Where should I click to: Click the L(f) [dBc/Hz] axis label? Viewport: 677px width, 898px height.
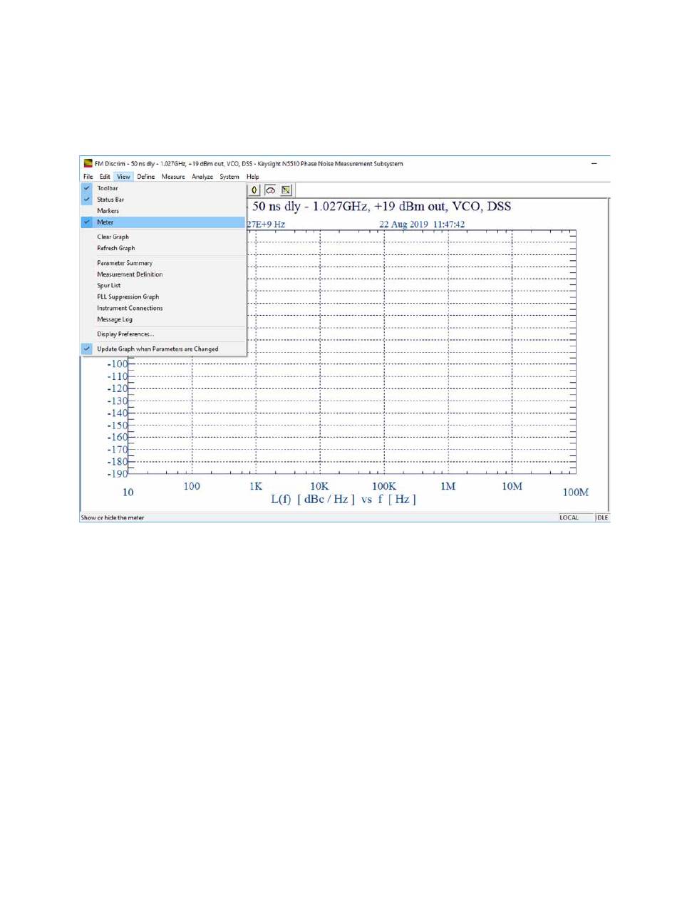pyautogui.click(x=343, y=499)
